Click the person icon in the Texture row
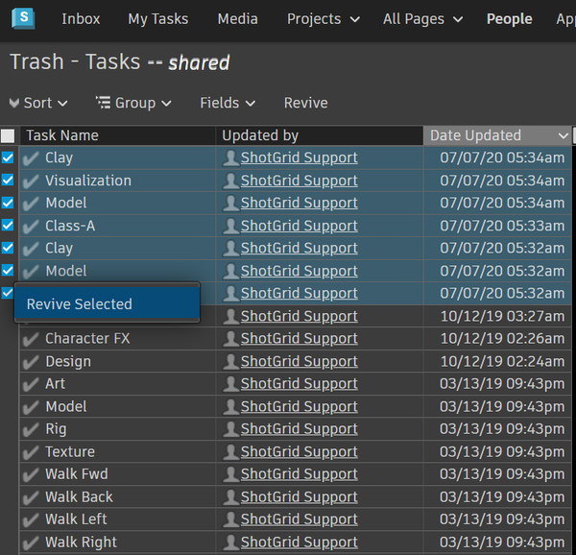 click(x=230, y=452)
